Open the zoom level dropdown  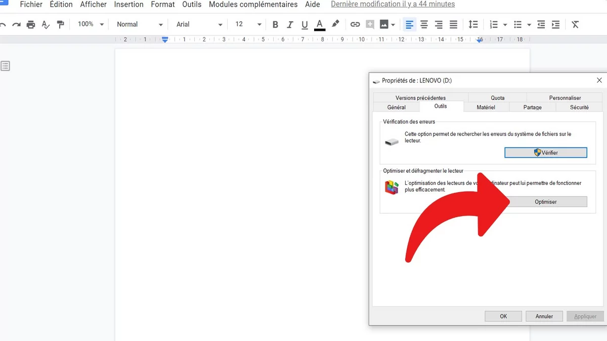point(90,24)
